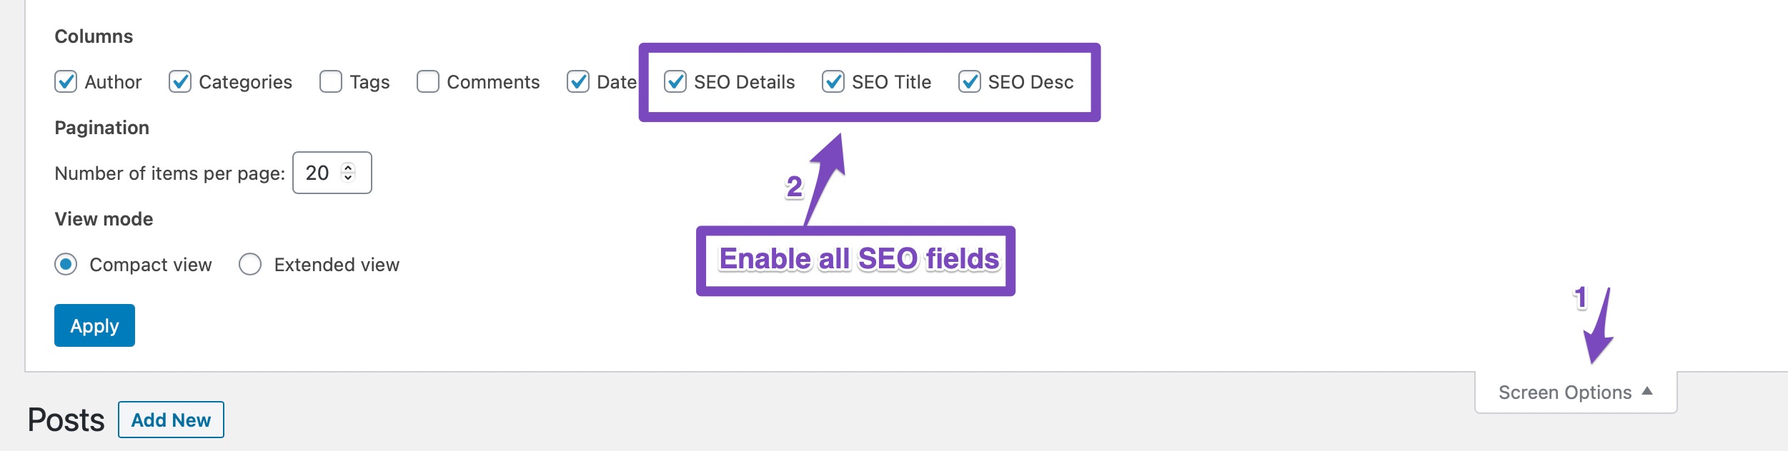Click the Posts page heading

click(x=66, y=420)
